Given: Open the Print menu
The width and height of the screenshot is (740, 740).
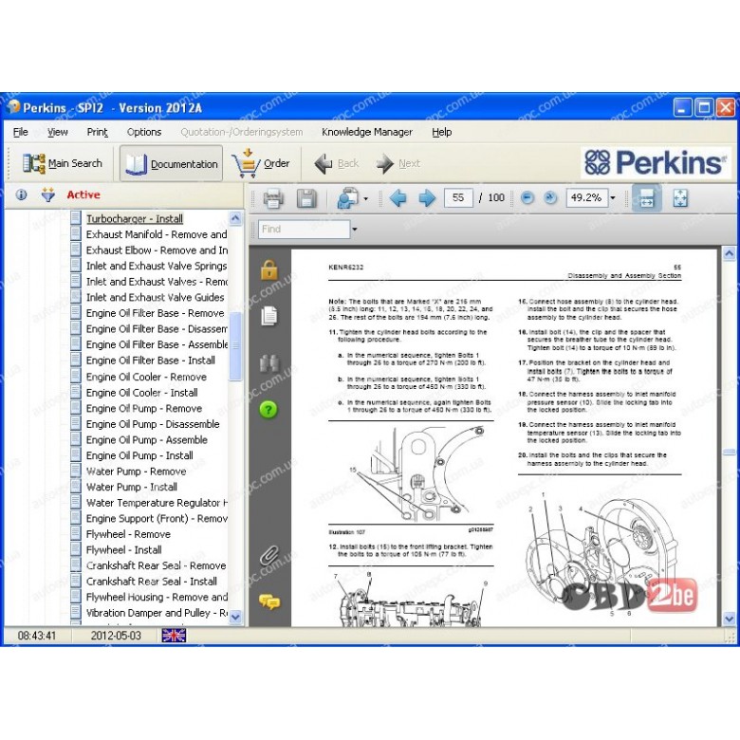Looking at the screenshot, I should 97,132.
